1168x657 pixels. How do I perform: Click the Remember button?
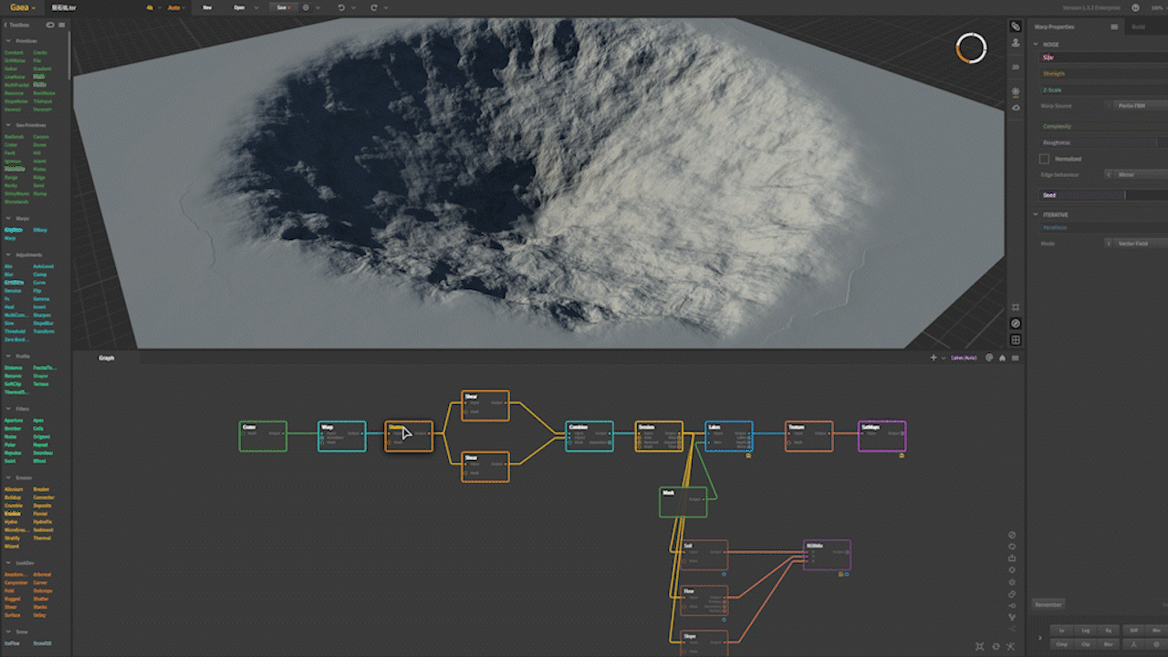tap(1048, 604)
